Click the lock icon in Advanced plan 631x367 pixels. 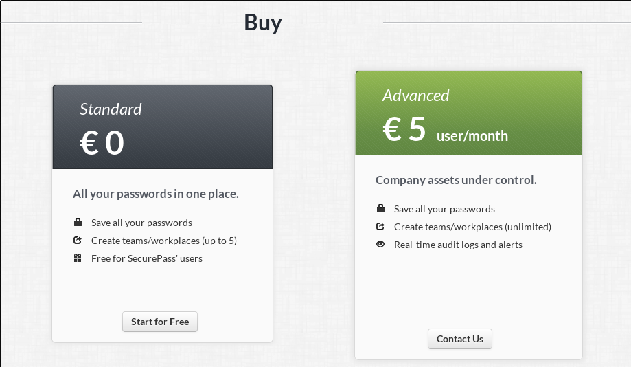pyautogui.click(x=380, y=208)
